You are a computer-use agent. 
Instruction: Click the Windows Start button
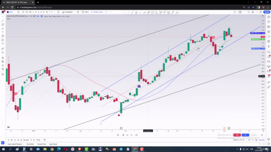[3, 149]
